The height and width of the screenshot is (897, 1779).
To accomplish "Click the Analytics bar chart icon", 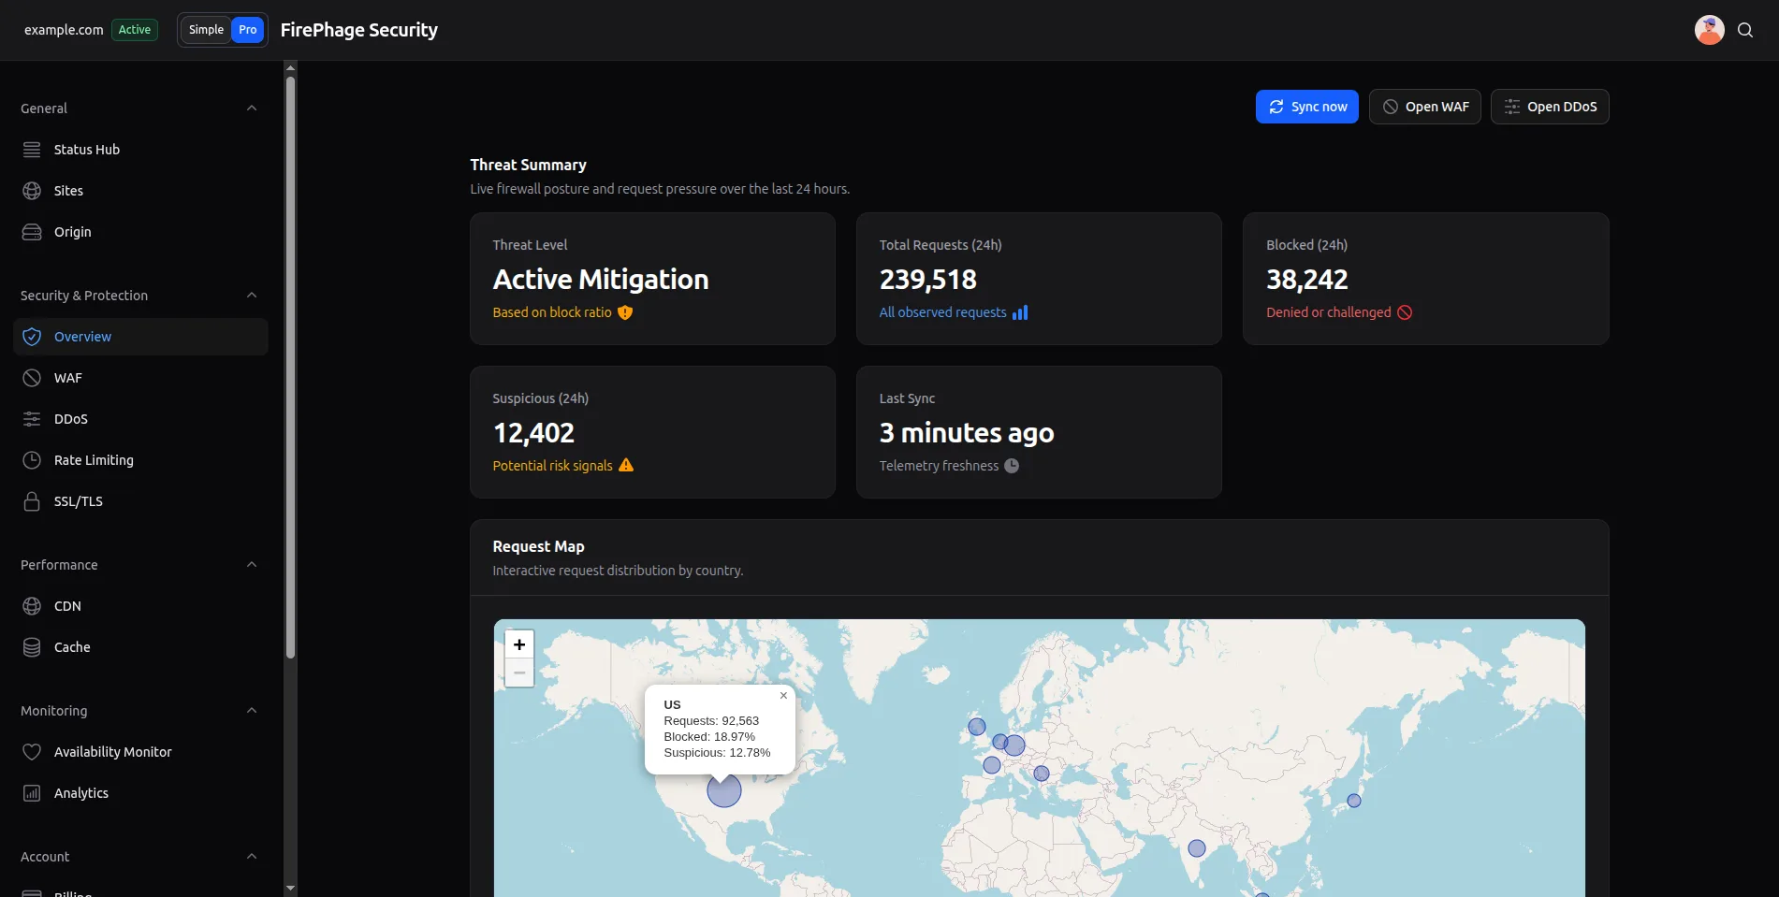I will click(31, 792).
